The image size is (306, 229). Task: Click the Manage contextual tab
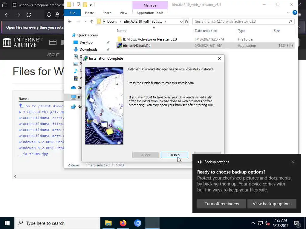[150, 5]
